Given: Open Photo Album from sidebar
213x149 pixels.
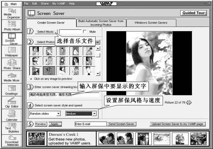Looking at the screenshot, I should click(x=12, y=26).
